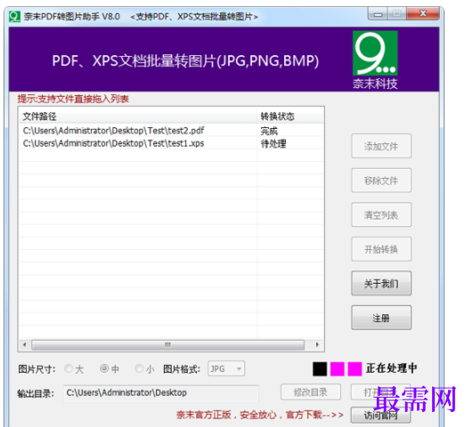Open the 图片格式 JPG dropdown
The width and height of the screenshot is (473, 427).
pos(226,368)
